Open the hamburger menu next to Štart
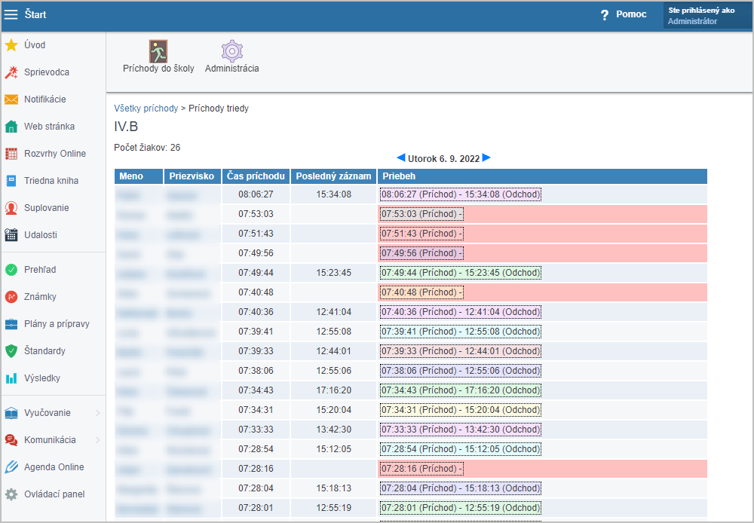Screen dimensions: 754x523 (11, 14)
